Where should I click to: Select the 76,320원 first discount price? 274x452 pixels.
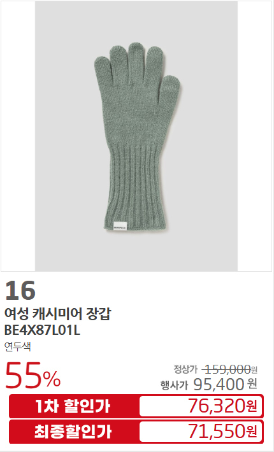click(x=222, y=406)
